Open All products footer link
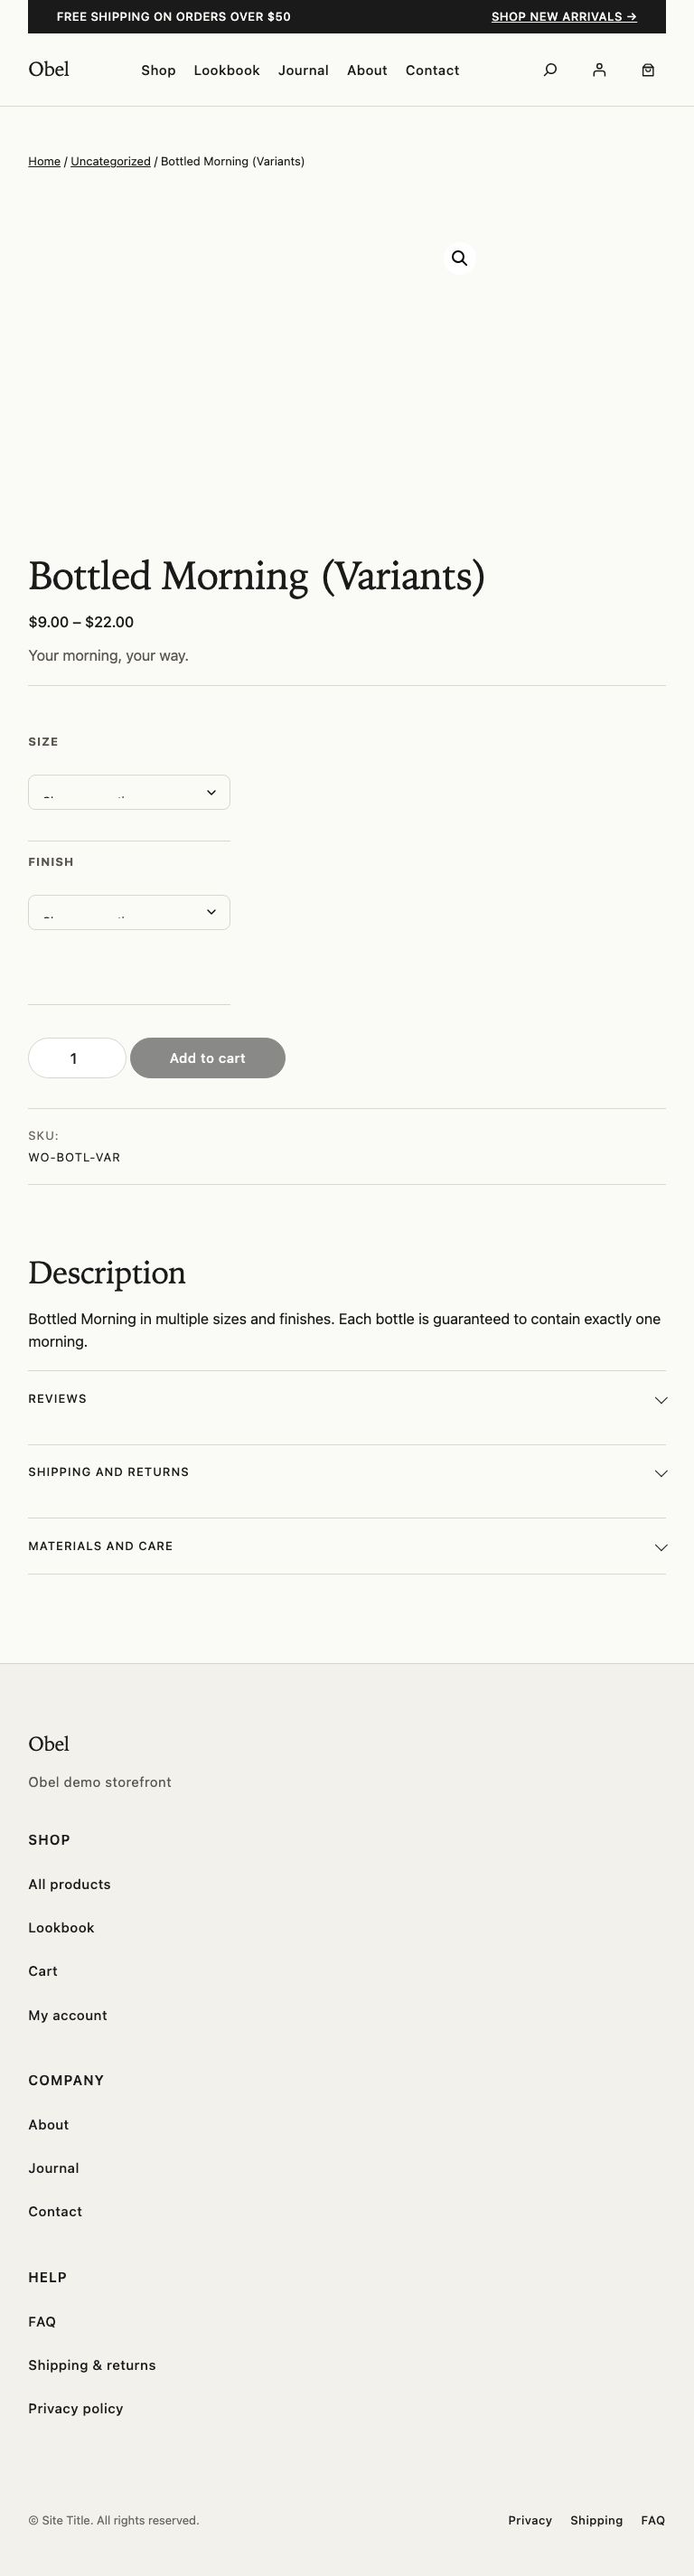Screen dimensions: 694x2576 tap(69, 1884)
